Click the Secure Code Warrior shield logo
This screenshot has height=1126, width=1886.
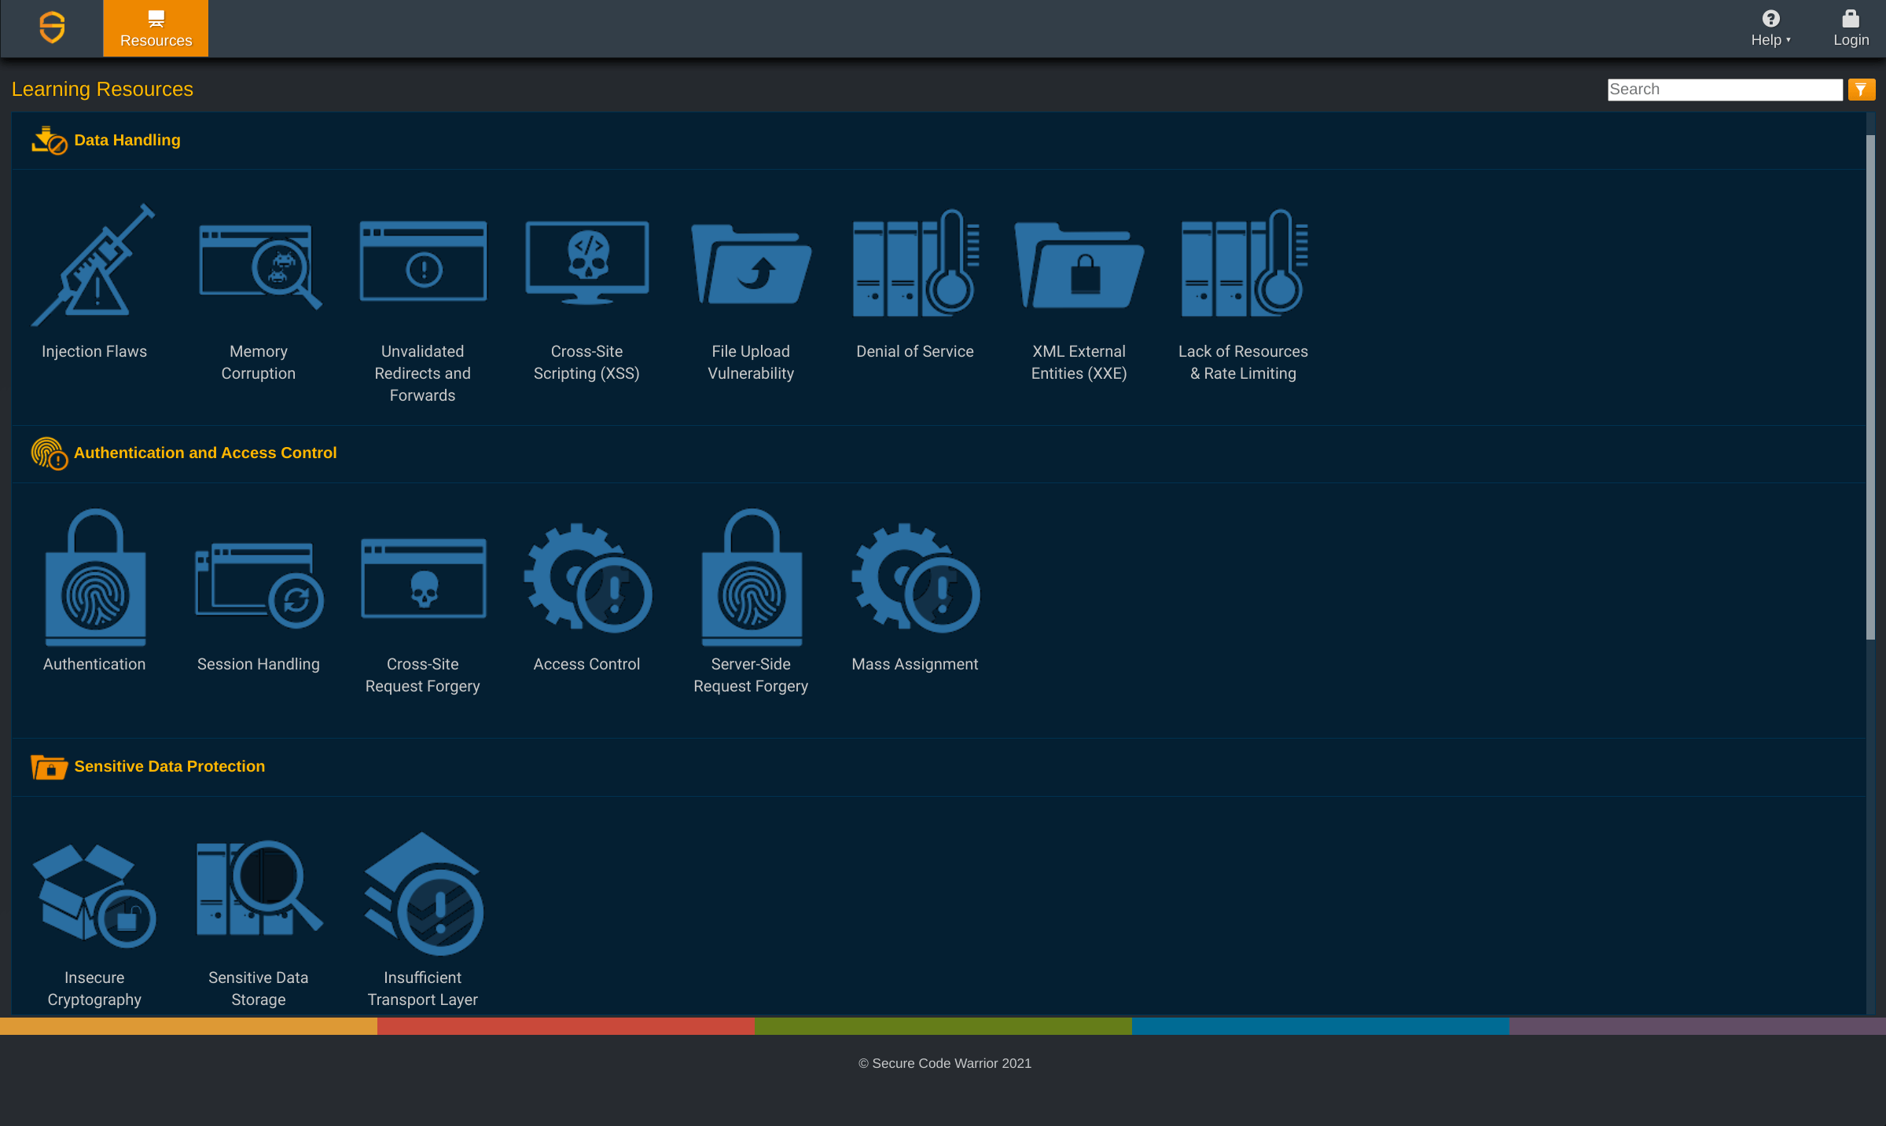coord(52,28)
